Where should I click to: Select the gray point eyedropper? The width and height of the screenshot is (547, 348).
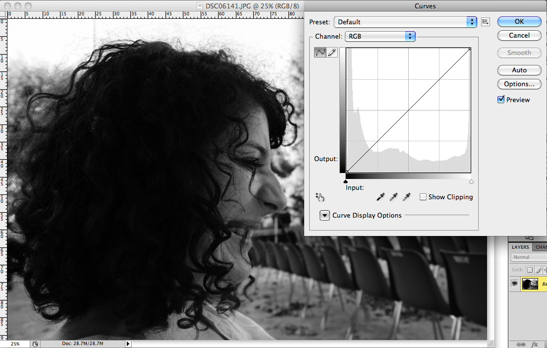tap(393, 197)
